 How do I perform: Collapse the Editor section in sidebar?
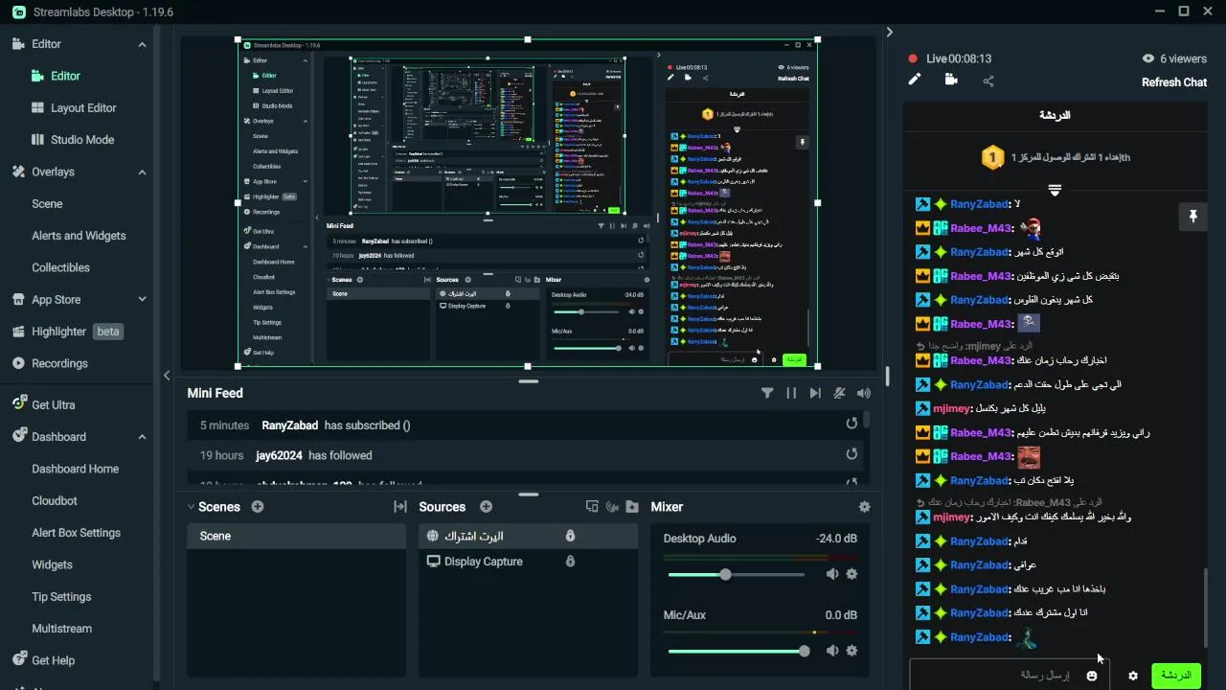[x=142, y=44]
